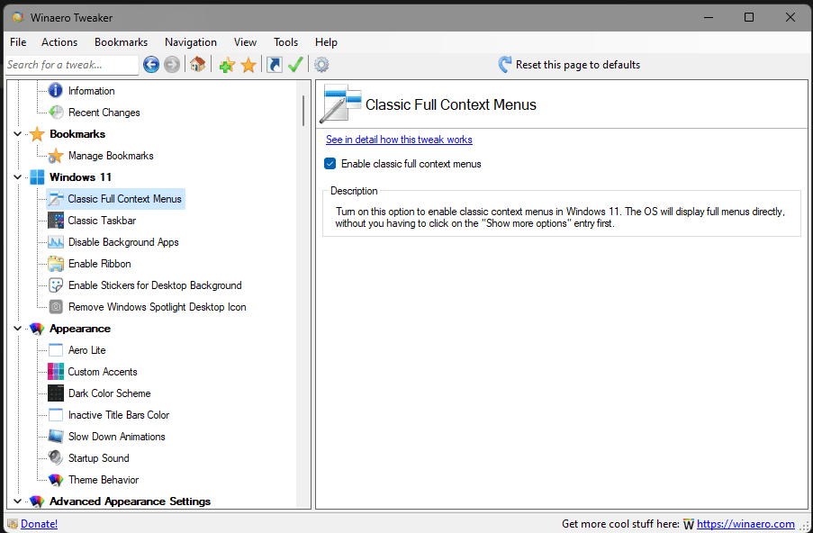
Task: Open the Bookmarks menu
Action: (121, 42)
